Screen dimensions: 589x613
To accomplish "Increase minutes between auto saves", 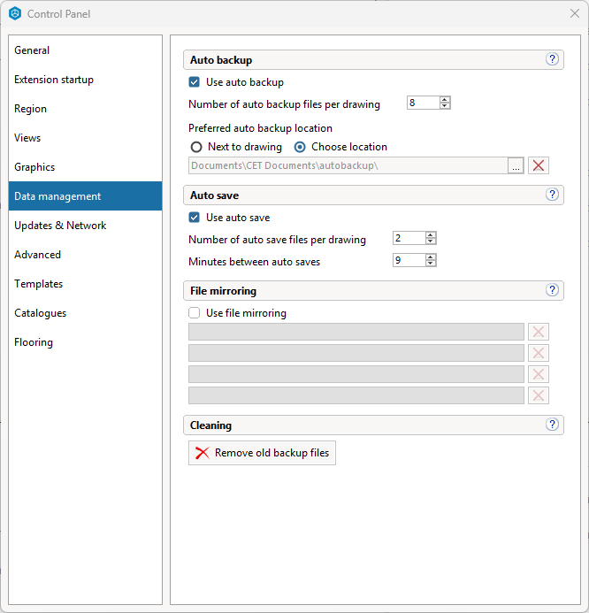I will tap(431, 257).
